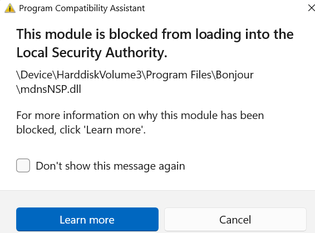The image size is (315, 233).
Task: Open the Learn more button
Action: point(87,219)
